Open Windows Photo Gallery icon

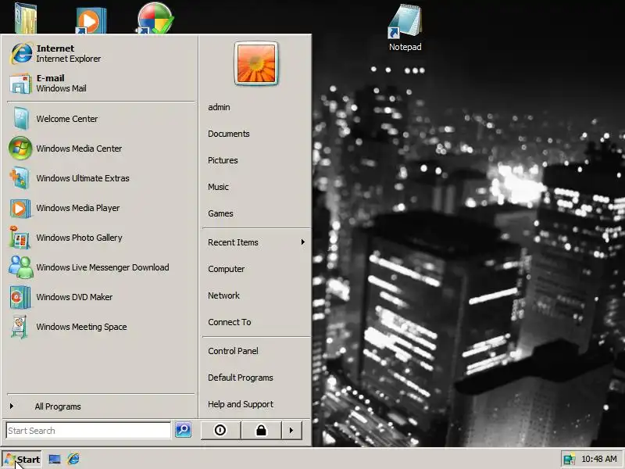[x=19, y=238]
